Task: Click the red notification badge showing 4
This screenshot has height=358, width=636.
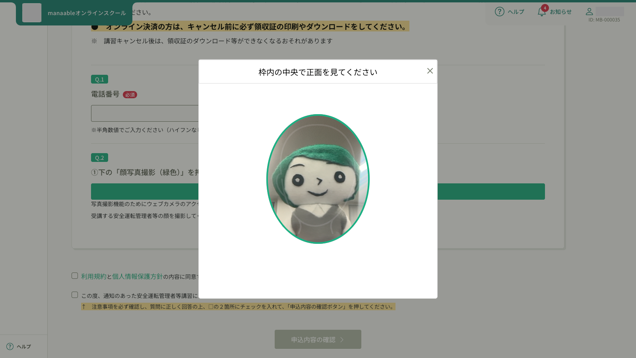Action: (545, 7)
